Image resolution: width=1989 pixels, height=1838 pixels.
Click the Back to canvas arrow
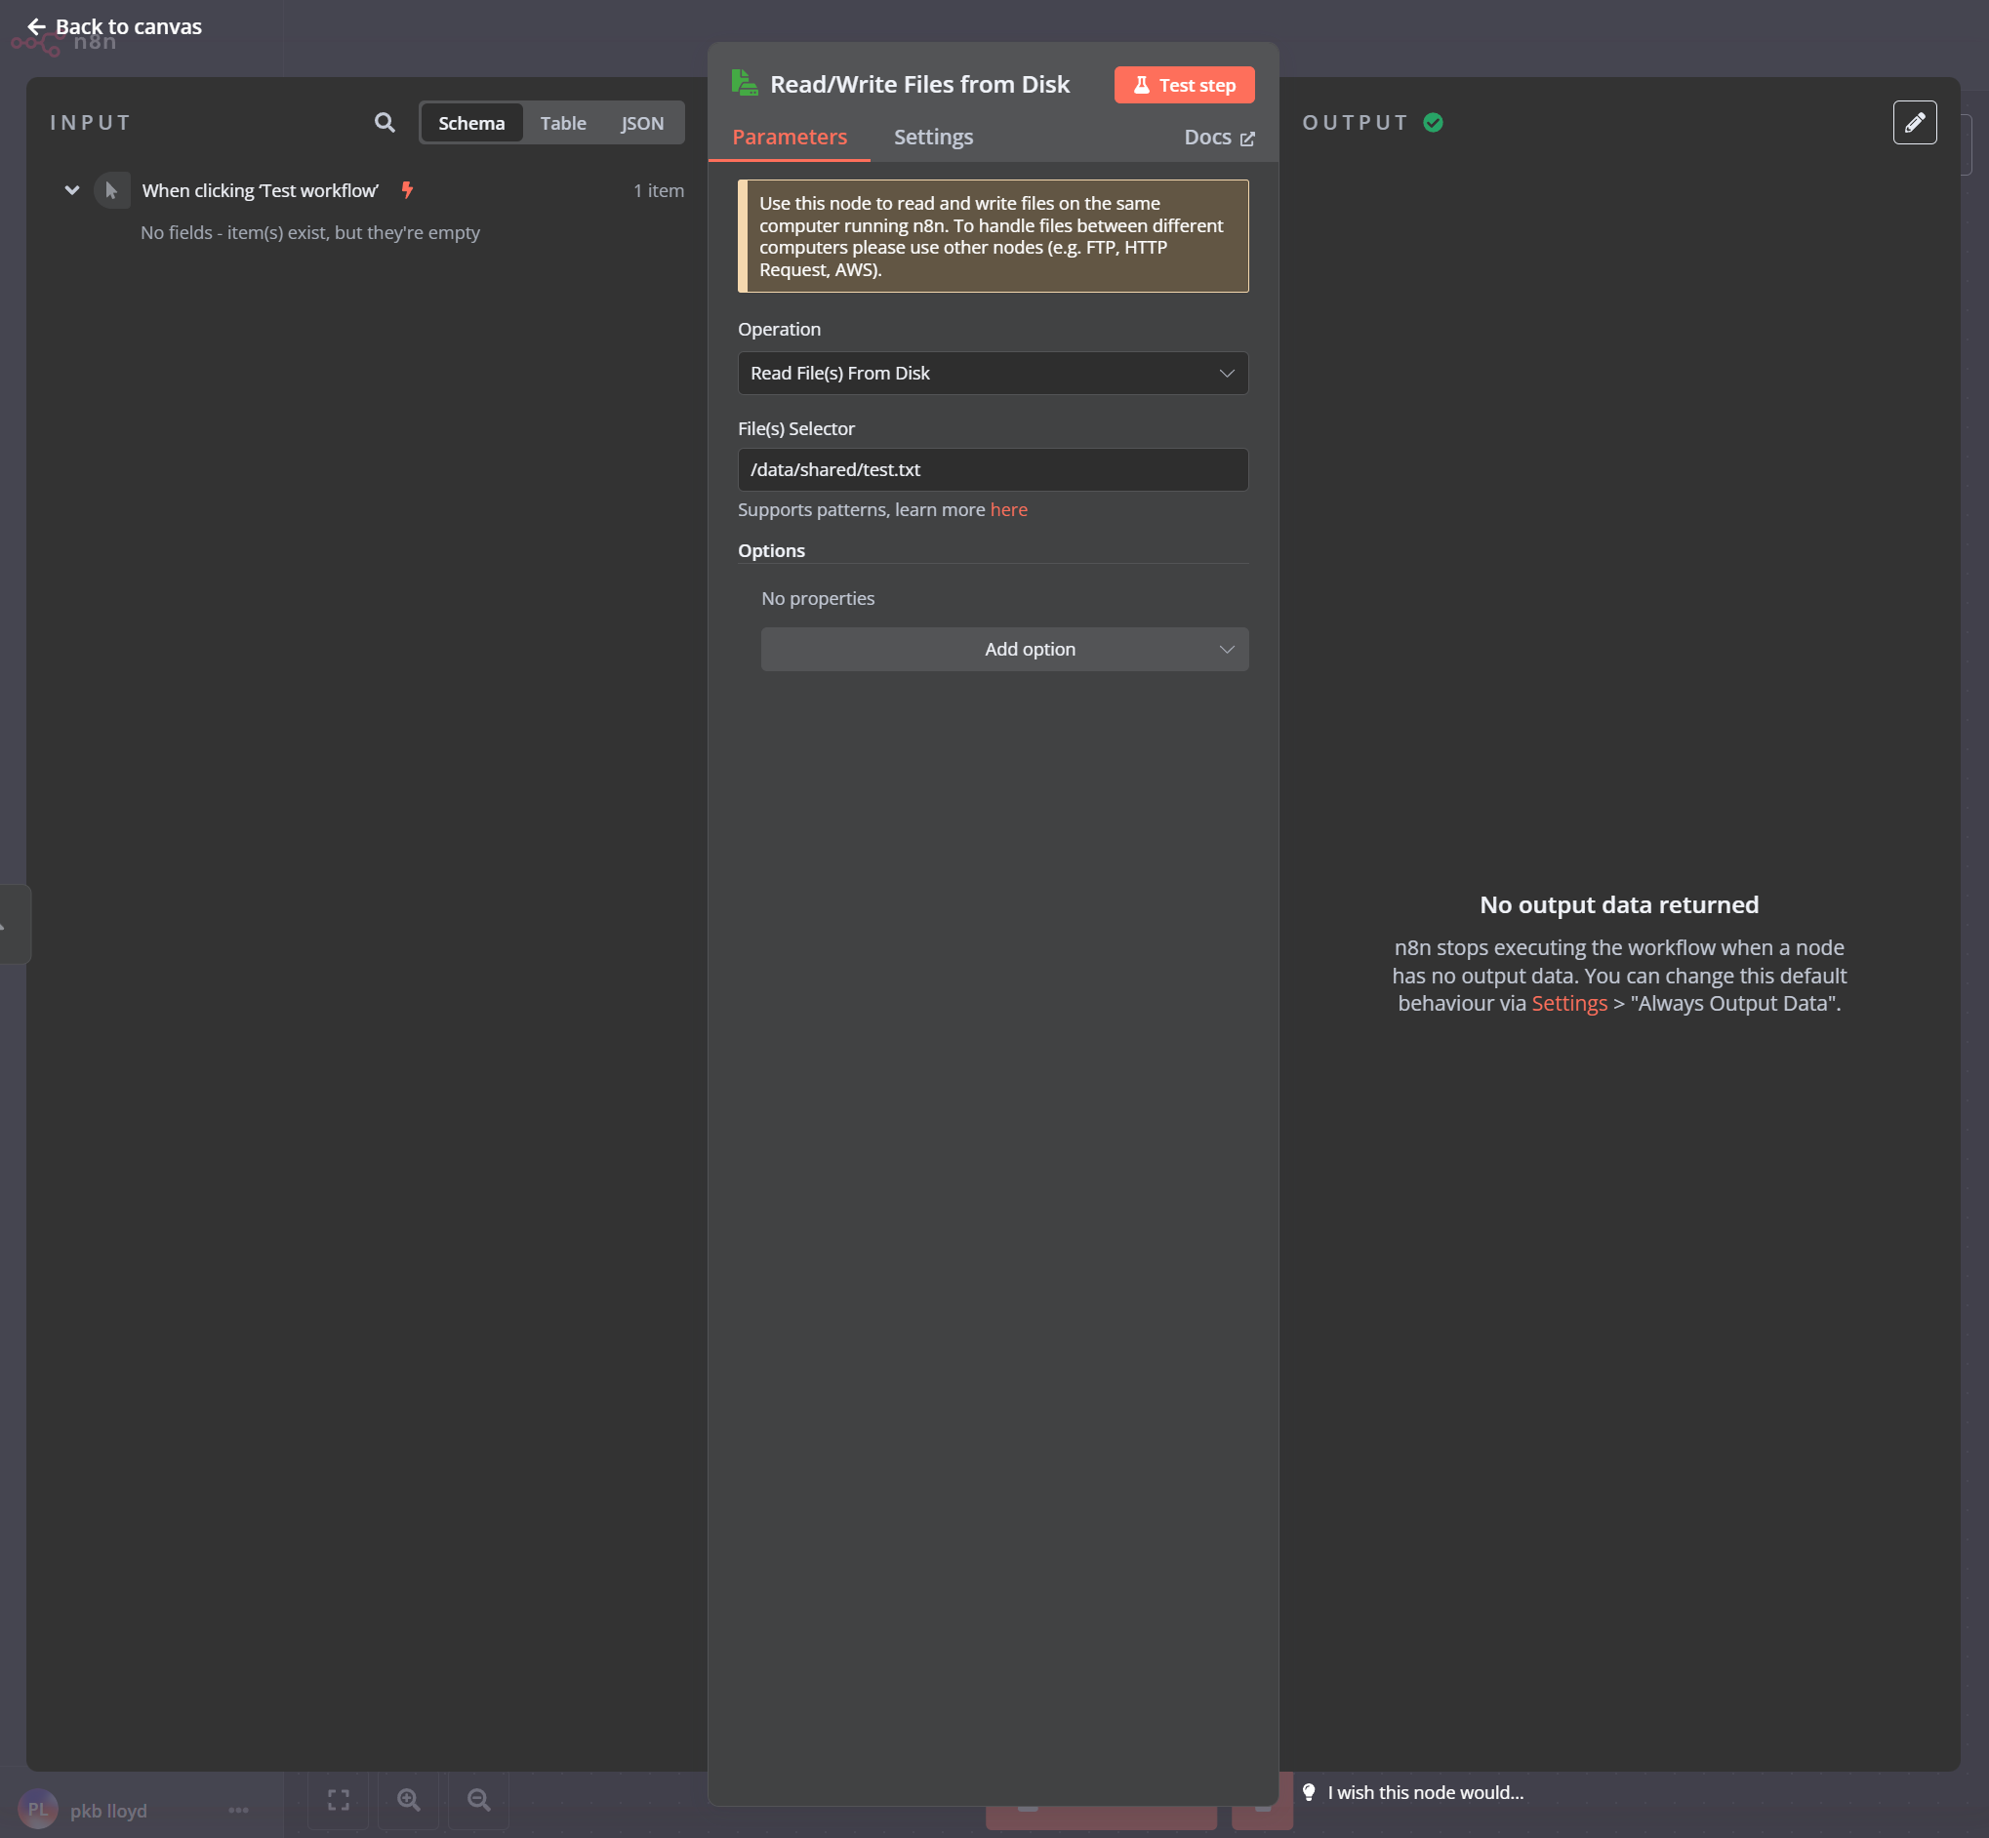pyautogui.click(x=37, y=27)
